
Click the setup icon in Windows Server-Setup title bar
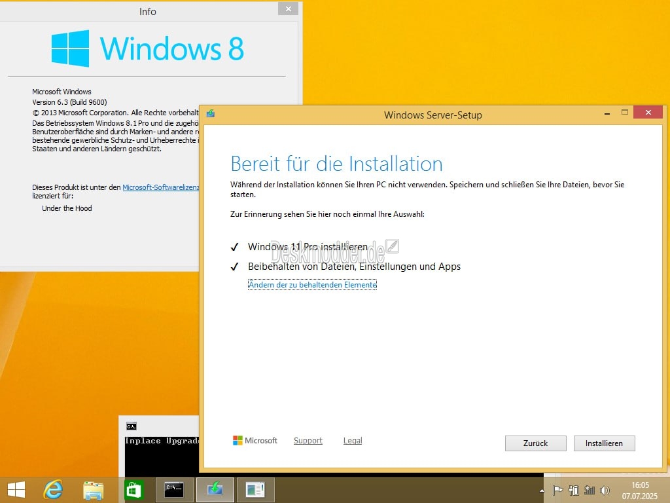click(210, 113)
